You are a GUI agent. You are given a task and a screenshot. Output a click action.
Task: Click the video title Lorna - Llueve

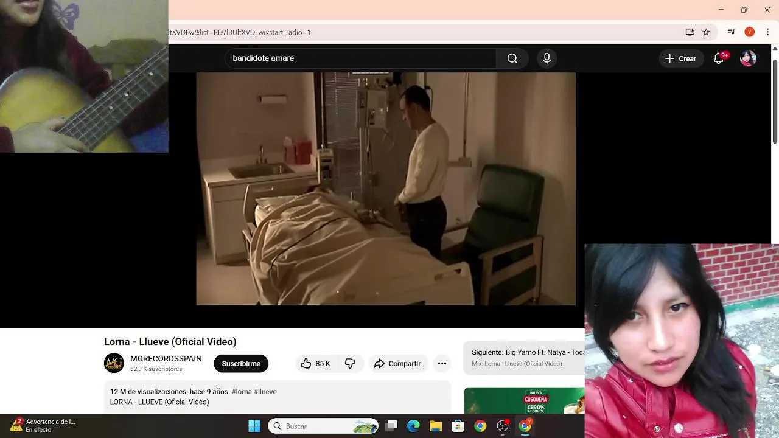pyautogui.click(x=170, y=342)
